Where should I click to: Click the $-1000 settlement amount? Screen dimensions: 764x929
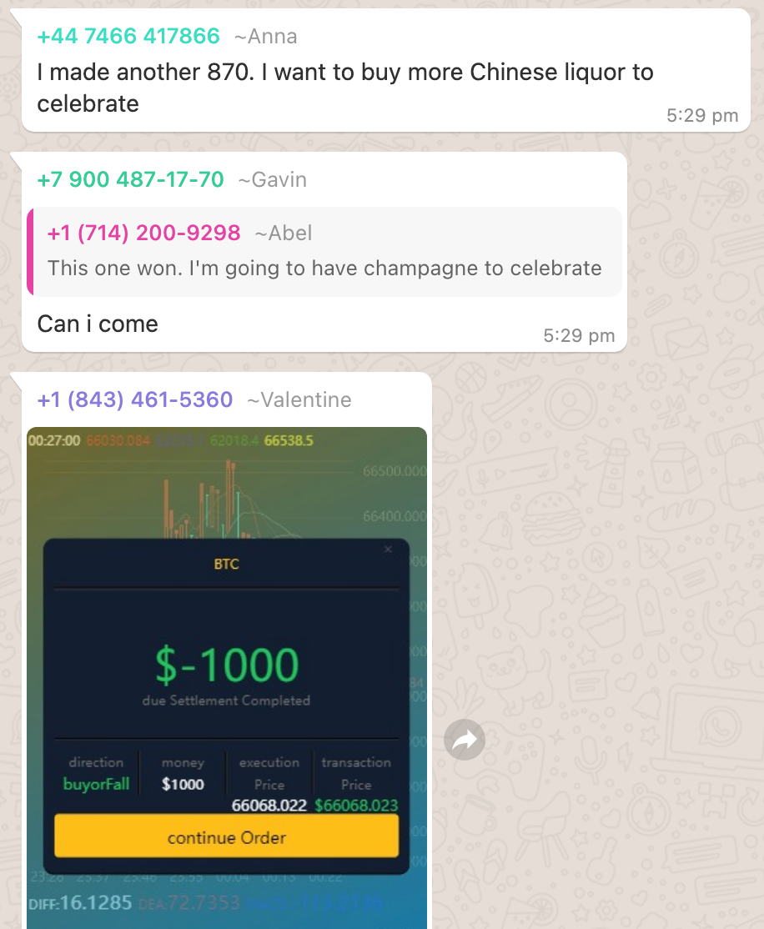click(x=227, y=665)
